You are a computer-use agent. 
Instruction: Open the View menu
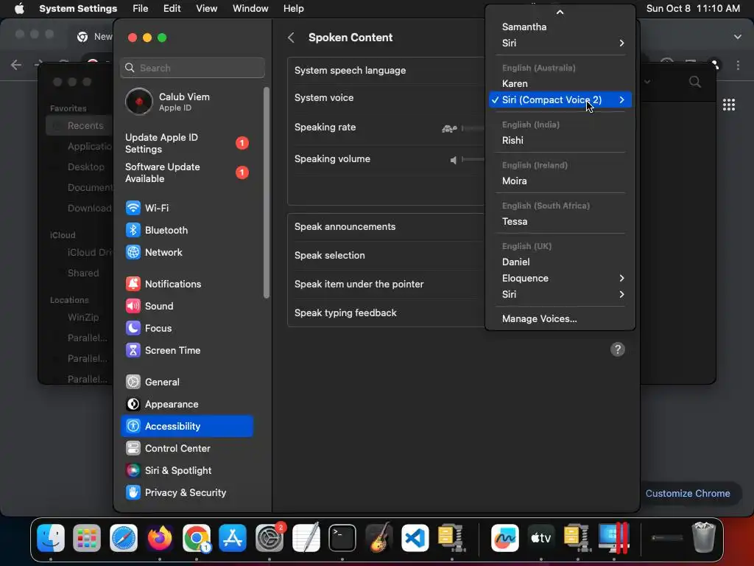[207, 9]
